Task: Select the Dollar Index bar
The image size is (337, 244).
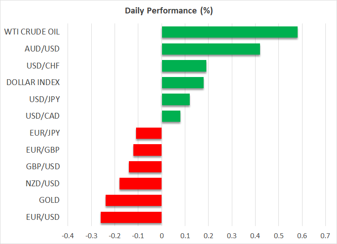Action: [x=182, y=83]
